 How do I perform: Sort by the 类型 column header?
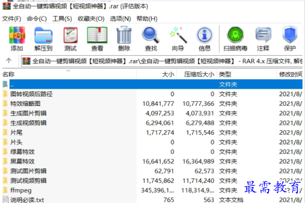pos(246,74)
